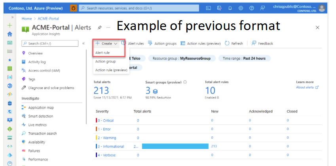This screenshot has width=336, height=166.
Task: Open Alert rules in the toolbar
Action: (x=133, y=44)
